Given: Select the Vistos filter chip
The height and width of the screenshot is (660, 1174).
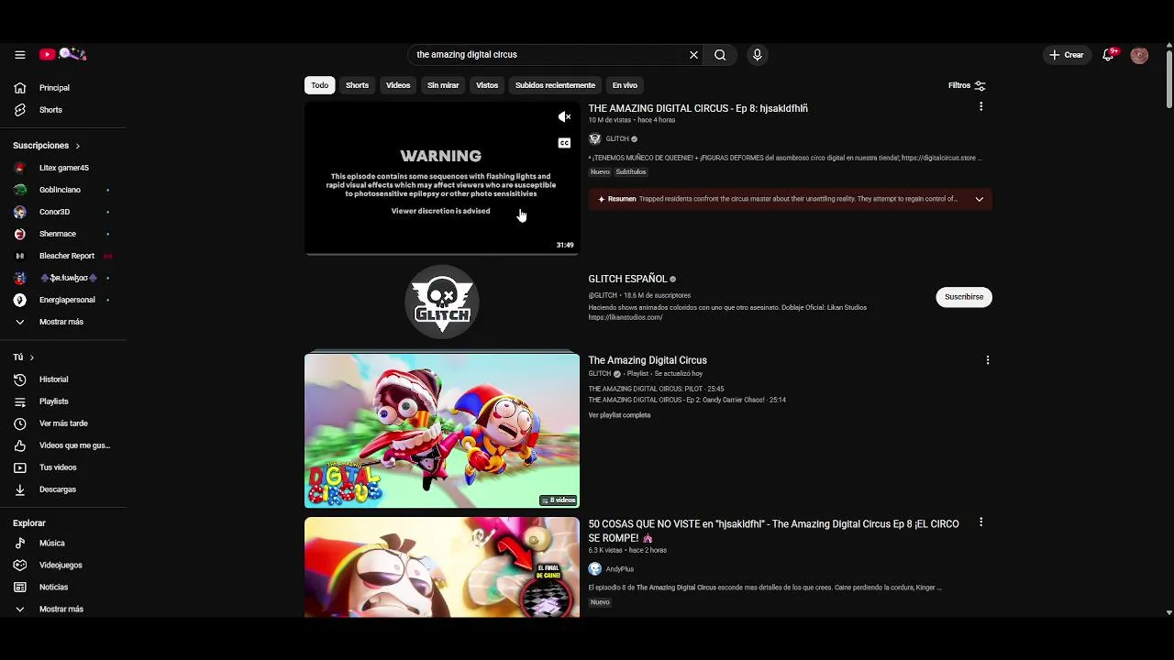Looking at the screenshot, I should [487, 85].
